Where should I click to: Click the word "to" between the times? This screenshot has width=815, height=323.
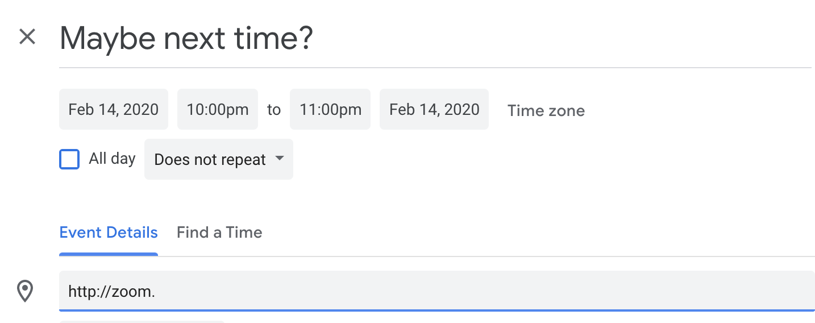(274, 109)
